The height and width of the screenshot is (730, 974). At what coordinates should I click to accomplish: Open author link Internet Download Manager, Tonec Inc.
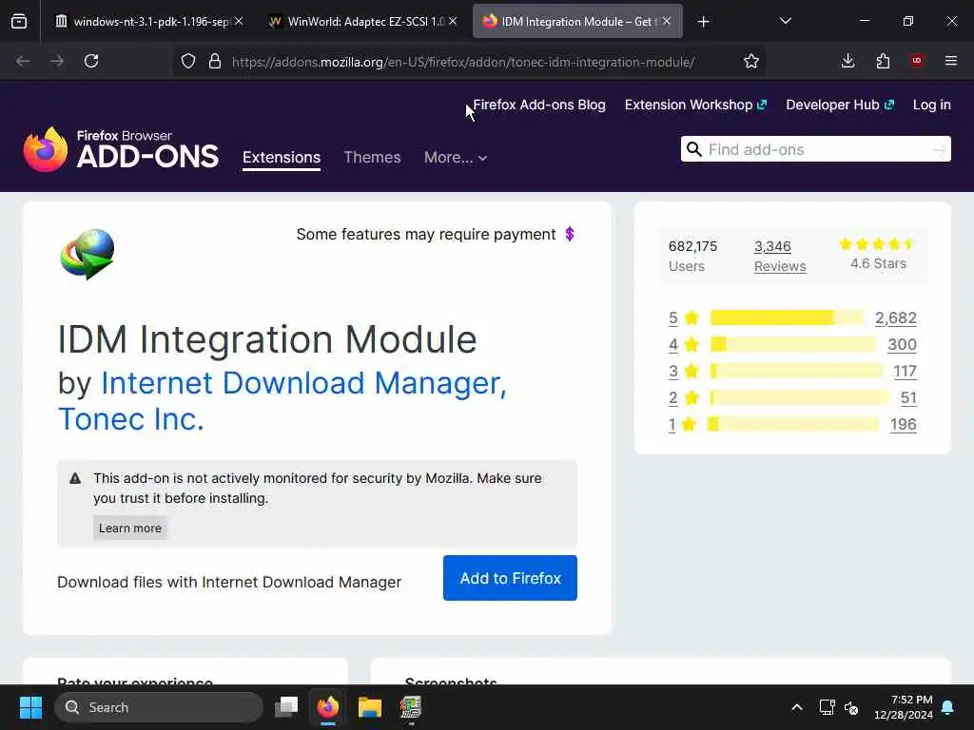click(282, 401)
